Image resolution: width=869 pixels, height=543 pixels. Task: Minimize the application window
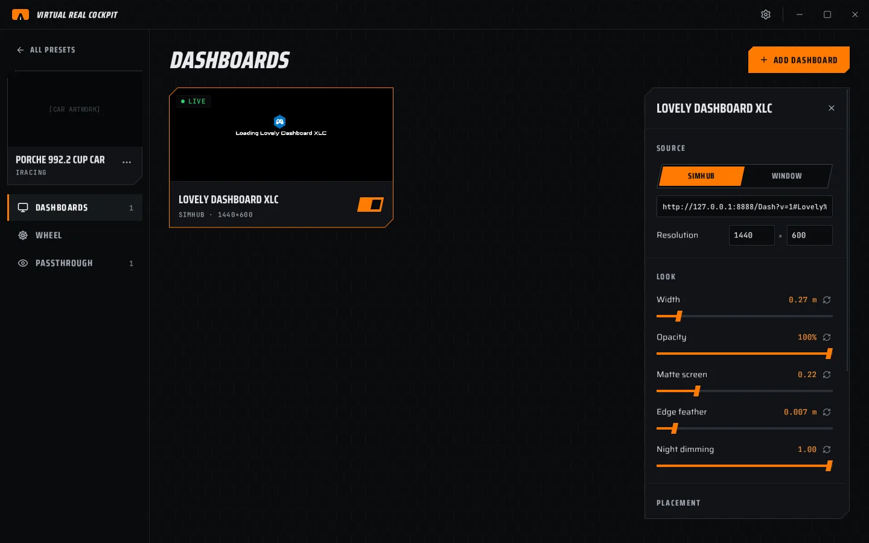[x=800, y=14]
